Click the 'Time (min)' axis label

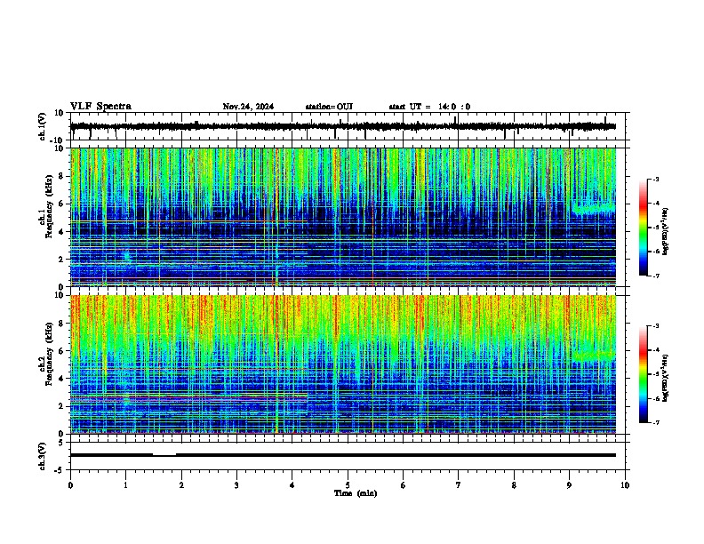(356, 493)
